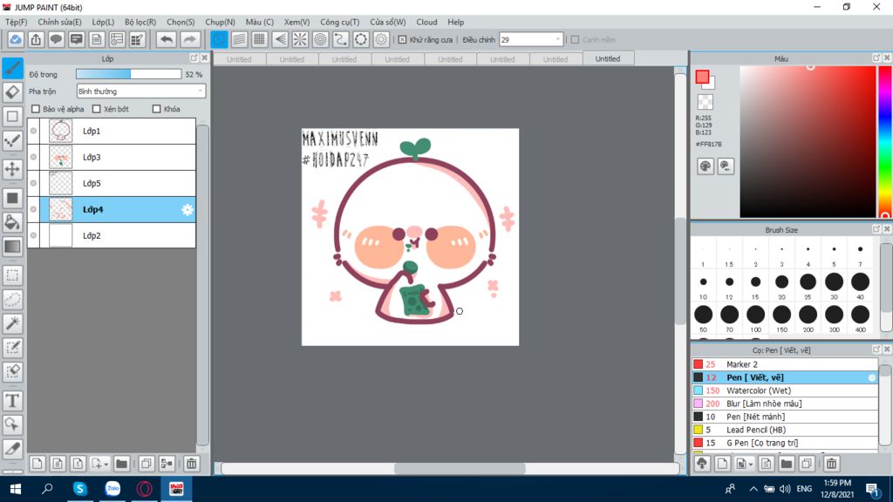Select the Marker 2 brush

tap(786, 364)
